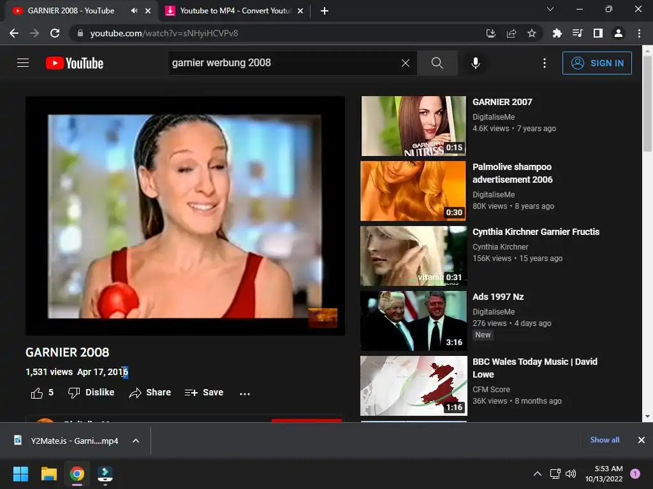This screenshot has height=489, width=653.
Task: Close the downloads bar
Action: coord(642,440)
